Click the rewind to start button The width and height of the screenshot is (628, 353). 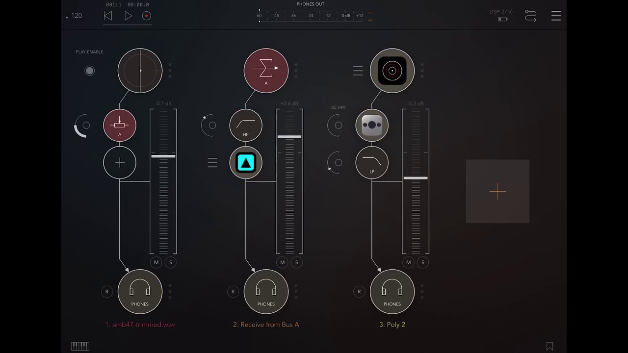point(108,16)
